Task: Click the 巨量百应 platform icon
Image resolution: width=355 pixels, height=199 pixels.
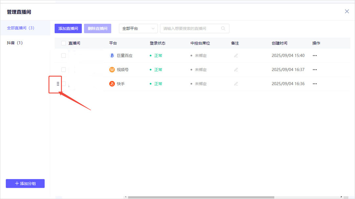Action: pyautogui.click(x=112, y=55)
